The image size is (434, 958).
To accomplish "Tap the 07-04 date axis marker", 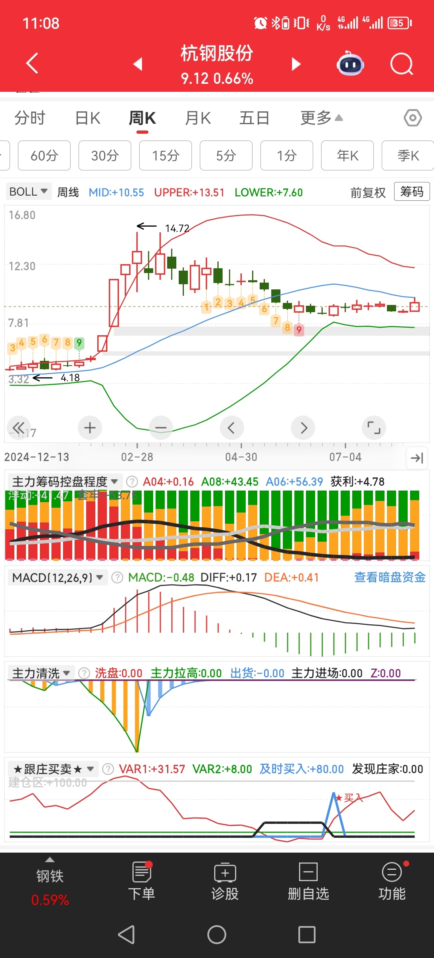I will click(x=345, y=457).
